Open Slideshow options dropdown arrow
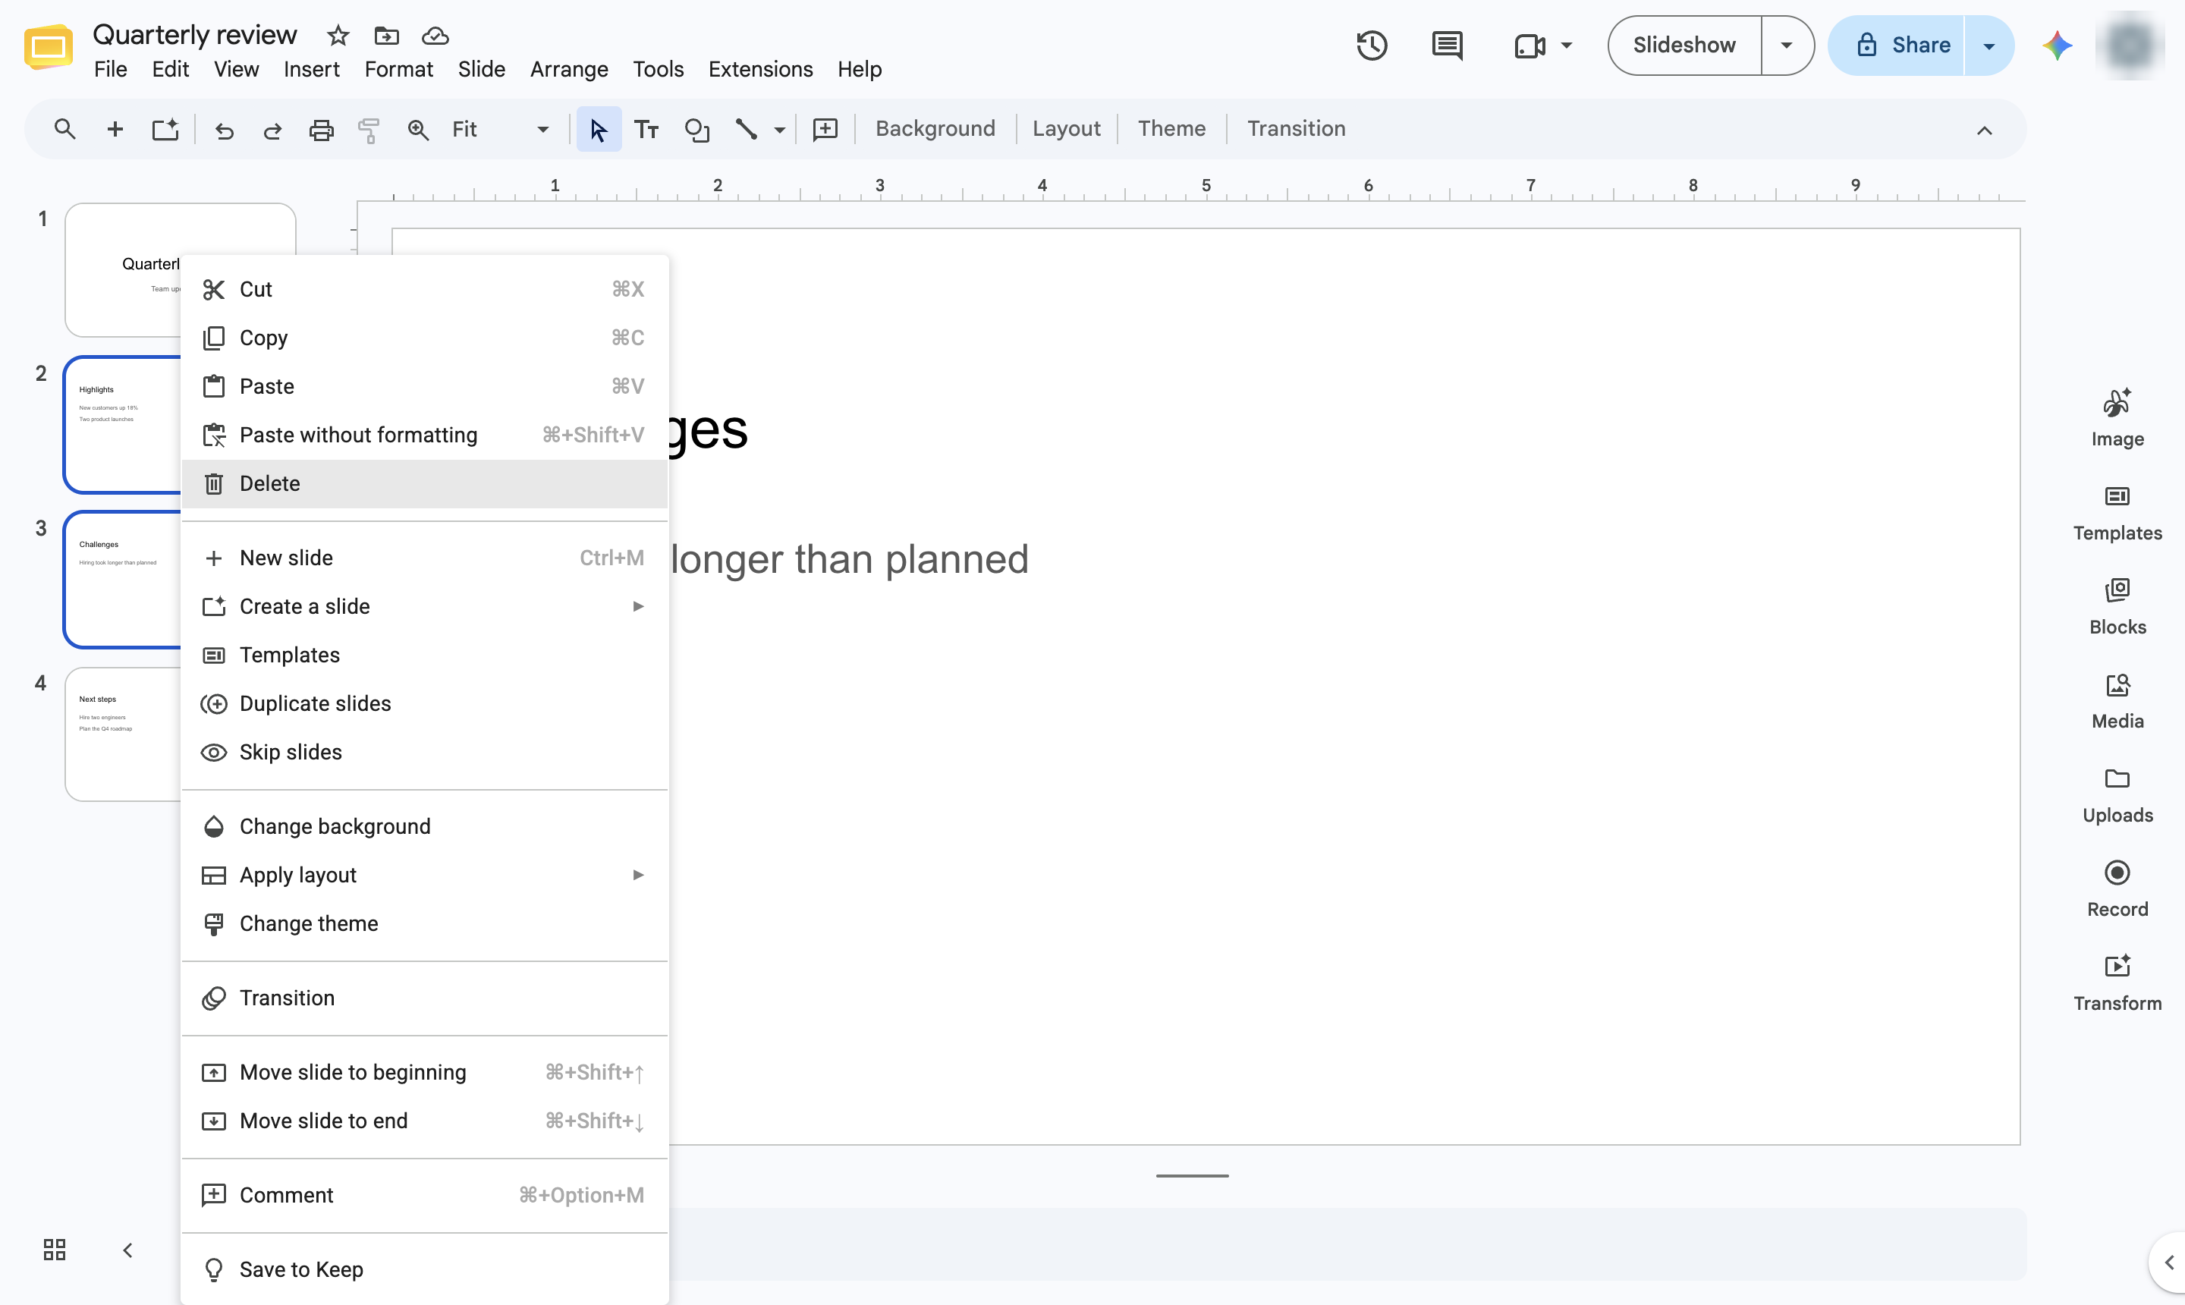This screenshot has width=2185, height=1305. pyautogui.click(x=1786, y=45)
